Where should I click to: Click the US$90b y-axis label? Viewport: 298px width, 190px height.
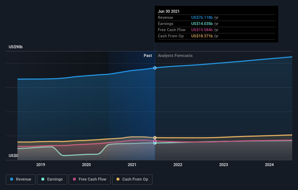pos(16,47)
